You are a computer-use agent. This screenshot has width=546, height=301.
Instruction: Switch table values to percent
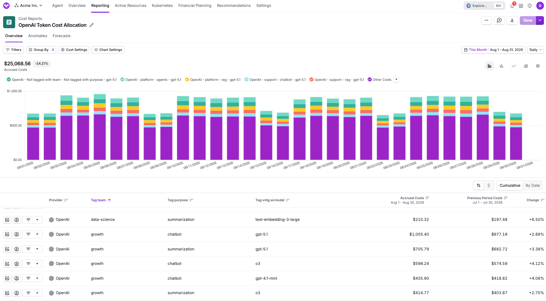(x=479, y=185)
